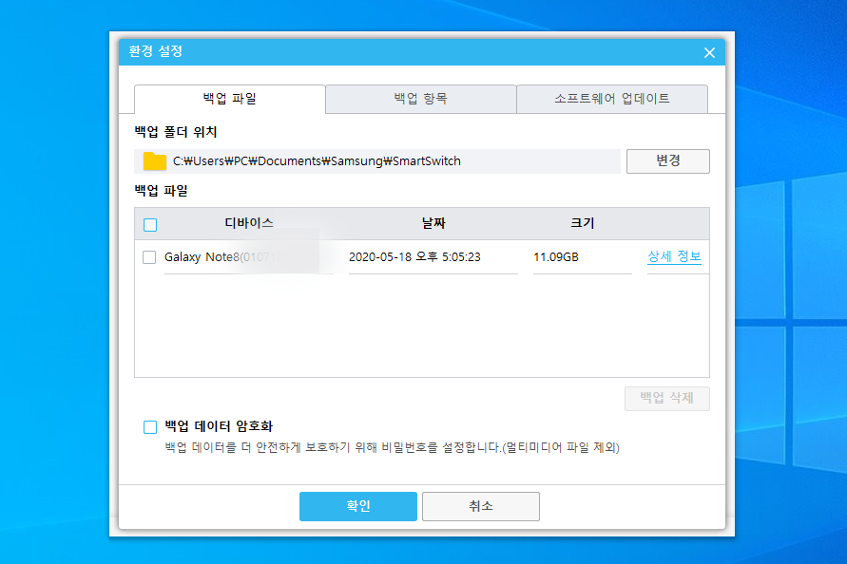Click the 백업 파일 section heading above the table

[x=161, y=191]
